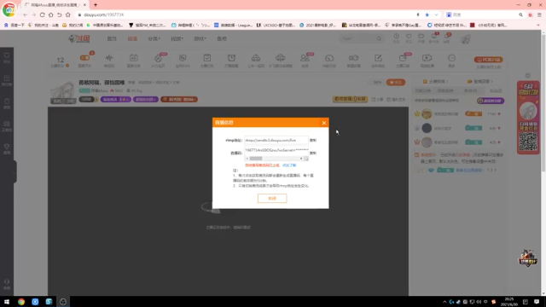Open the Windows Start menu

point(7,302)
